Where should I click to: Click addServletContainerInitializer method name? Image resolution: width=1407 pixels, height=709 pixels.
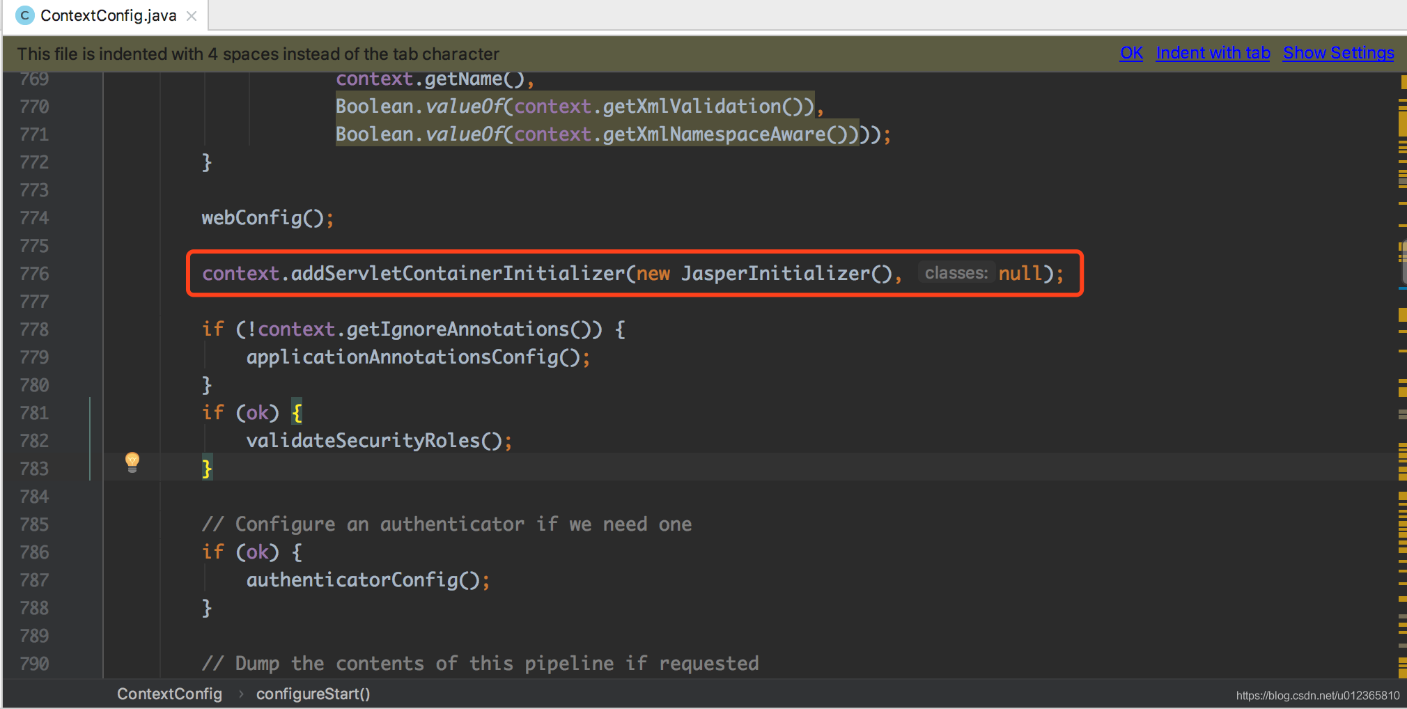click(458, 274)
